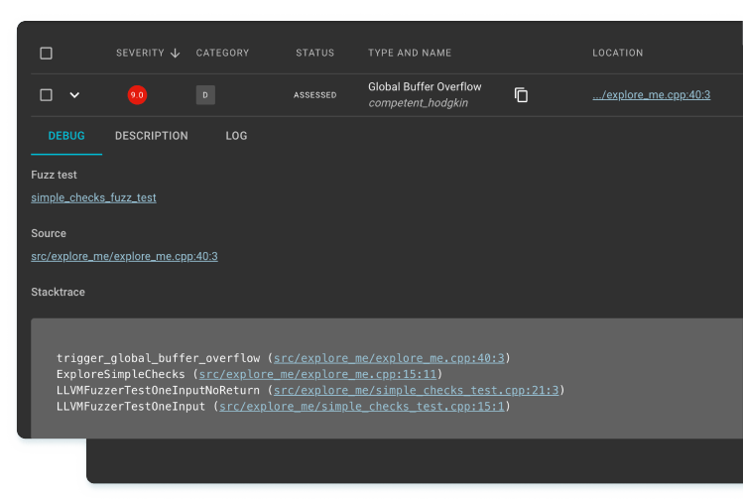Click the Type and Name column header
Image resolution: width=743 pixels, height=503 pixels.
[410, 53]
